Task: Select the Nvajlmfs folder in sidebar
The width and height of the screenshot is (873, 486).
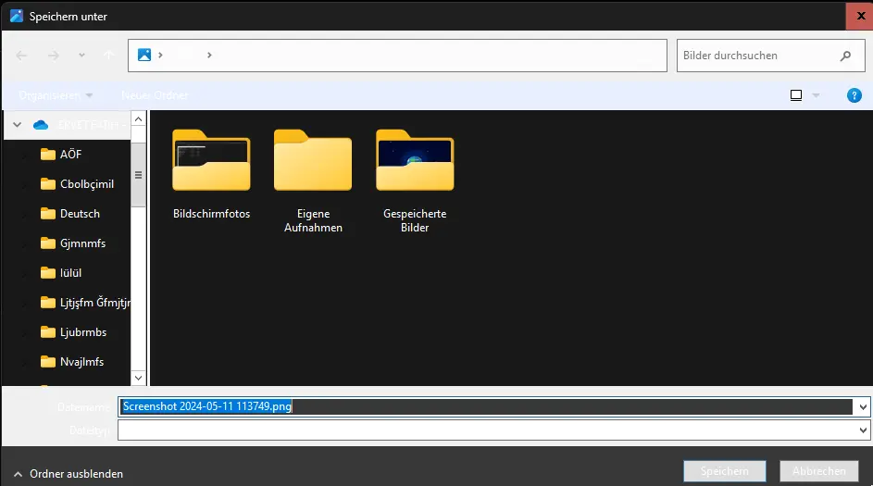Action: coord(72,362)
